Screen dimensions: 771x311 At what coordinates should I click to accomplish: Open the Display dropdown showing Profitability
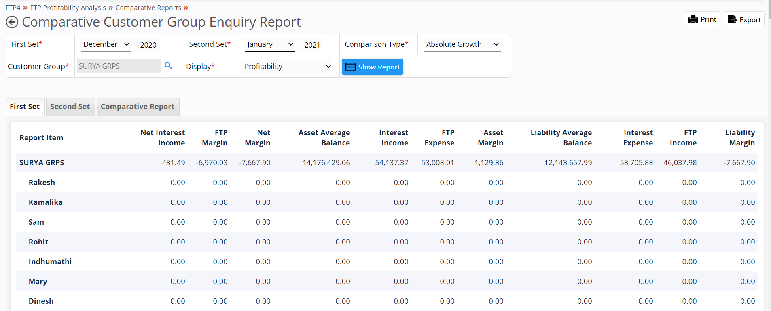[x=287, y=67]
